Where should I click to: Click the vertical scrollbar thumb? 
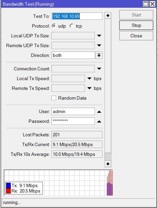point(108,157)
